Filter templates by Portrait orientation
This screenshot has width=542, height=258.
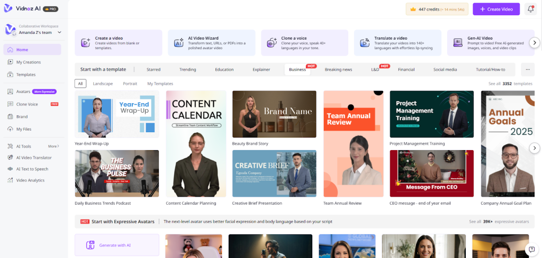coord(130,84)
